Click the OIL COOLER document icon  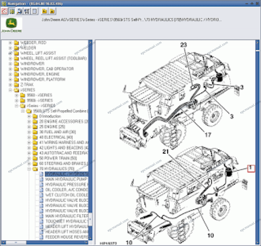pos(41,190)
